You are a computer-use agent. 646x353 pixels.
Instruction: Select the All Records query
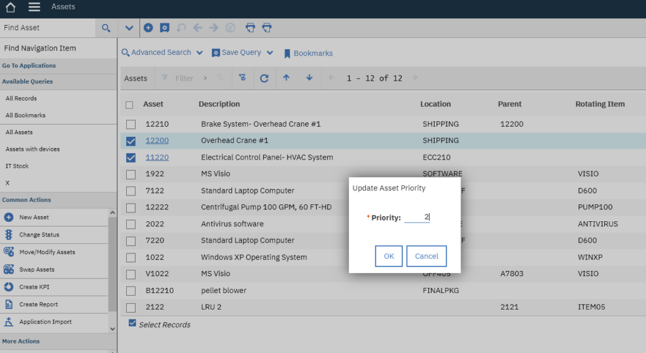tap(21, 98)
